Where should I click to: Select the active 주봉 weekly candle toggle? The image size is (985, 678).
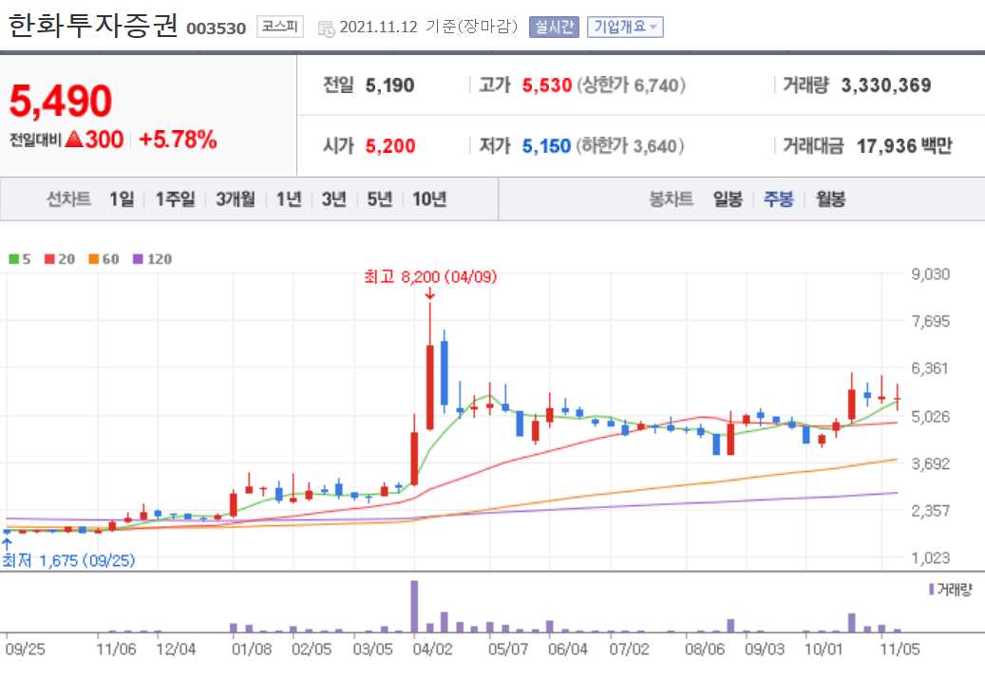point(781,199)
